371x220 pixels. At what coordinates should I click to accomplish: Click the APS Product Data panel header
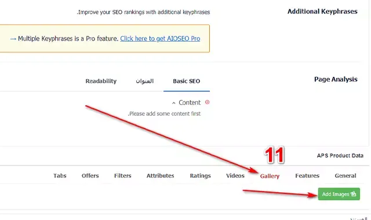(x=340, y=156)
